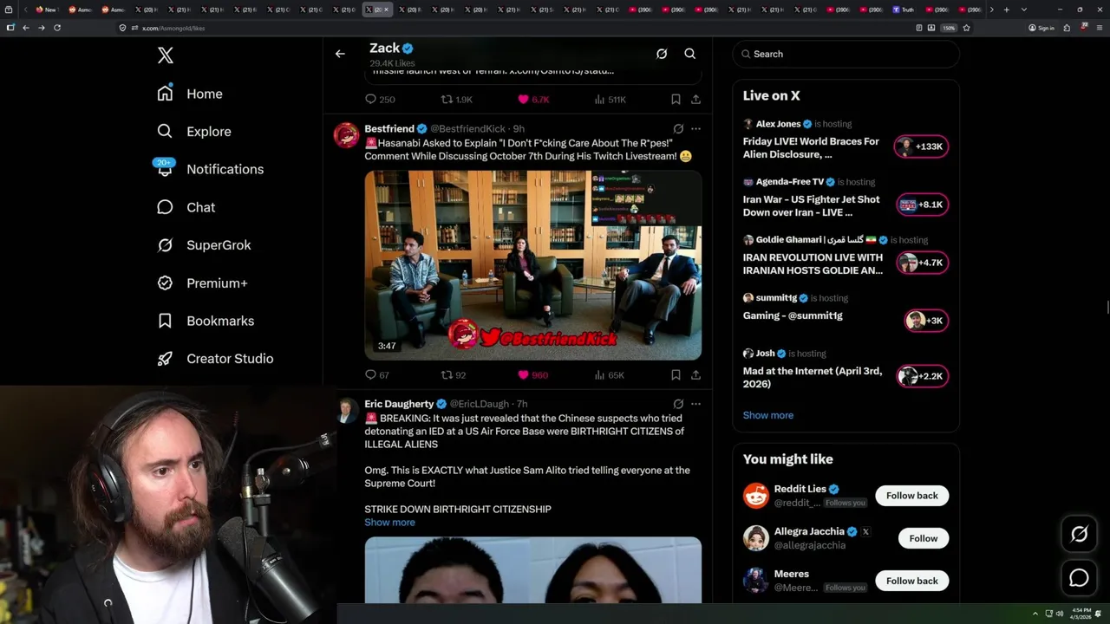Repost the post with 1.9K reposts
This screenshot has height=624, width=1110.
(457, 100)
